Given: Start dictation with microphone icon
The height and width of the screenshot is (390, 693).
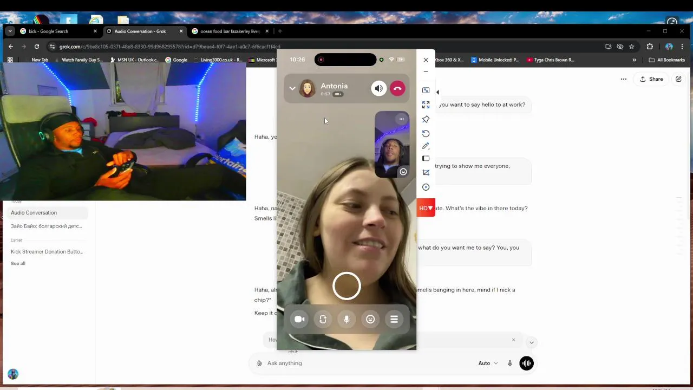Looking at the screenshot, I should coord(510,363).
